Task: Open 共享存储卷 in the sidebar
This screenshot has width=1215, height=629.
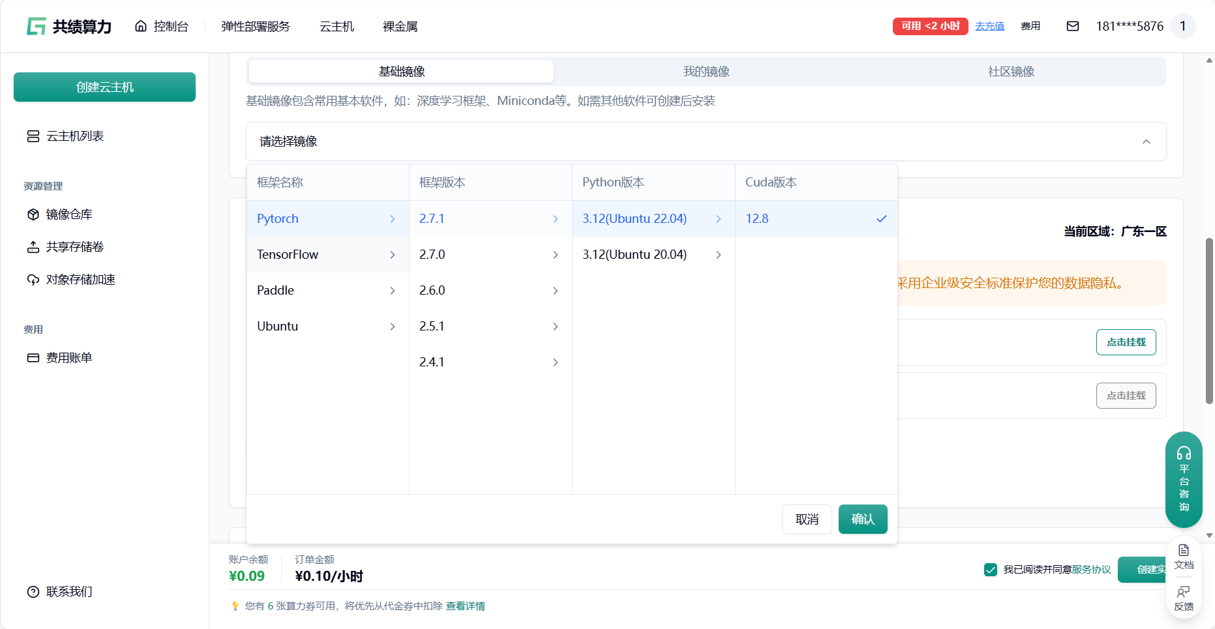Action: (x=74, y=247)
